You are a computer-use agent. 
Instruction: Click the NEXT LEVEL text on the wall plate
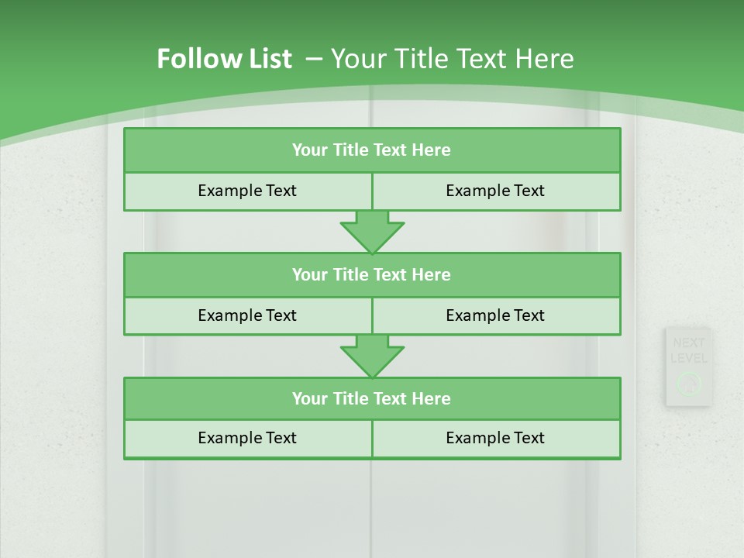[x=688, y=350]
